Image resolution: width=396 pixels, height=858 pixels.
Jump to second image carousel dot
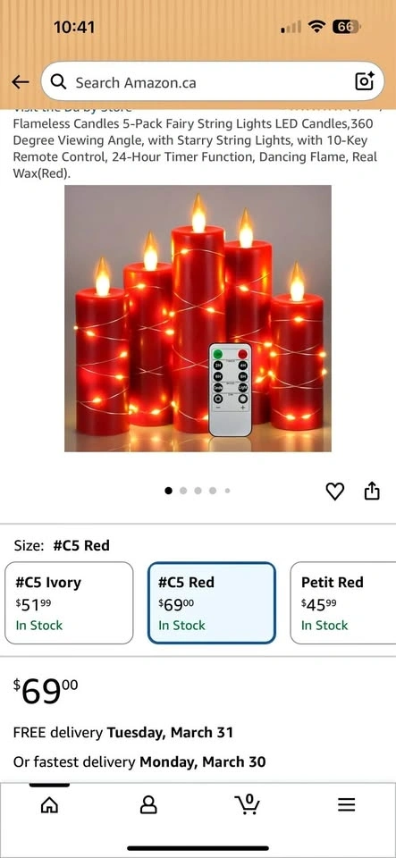click(183, 491)
